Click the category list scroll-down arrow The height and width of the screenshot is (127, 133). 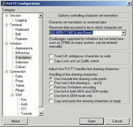click(x=41, y=114)
